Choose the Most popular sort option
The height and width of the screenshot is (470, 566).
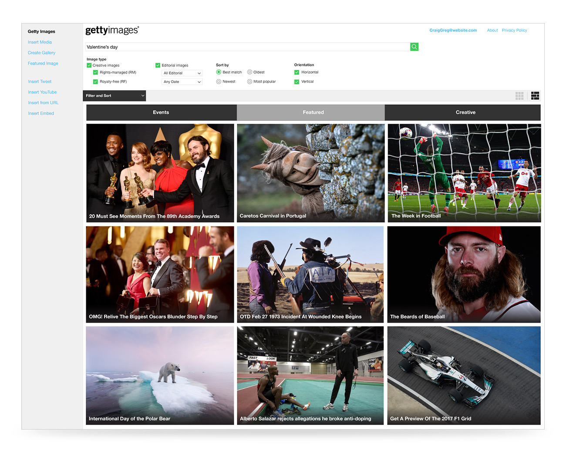(x=249, y=82)
